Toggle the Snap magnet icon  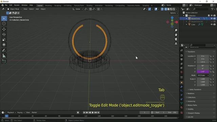[x=91, y=9]
